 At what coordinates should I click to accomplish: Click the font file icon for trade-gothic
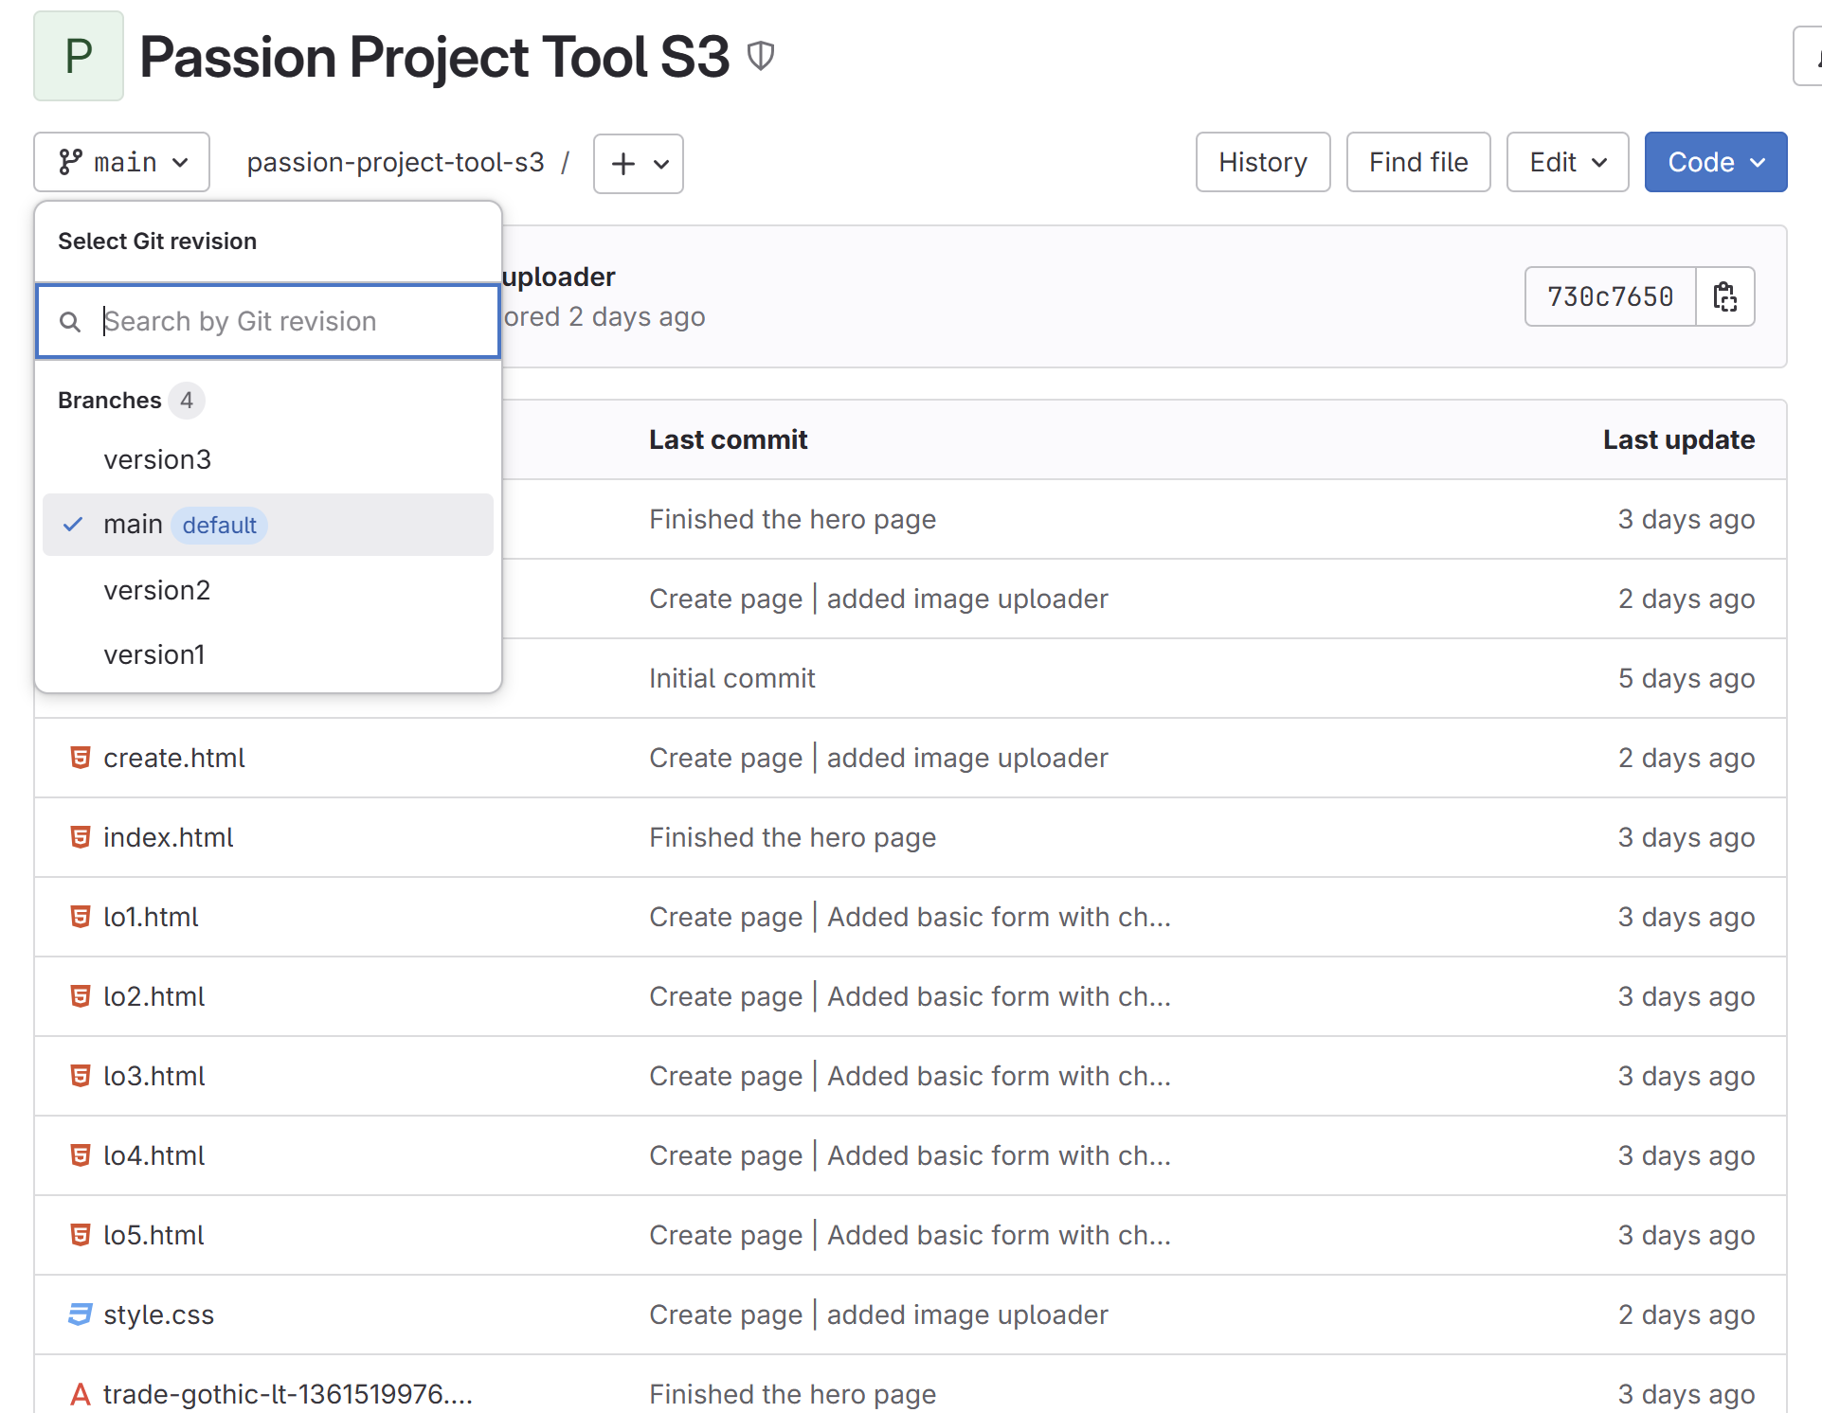[81, 1394]
